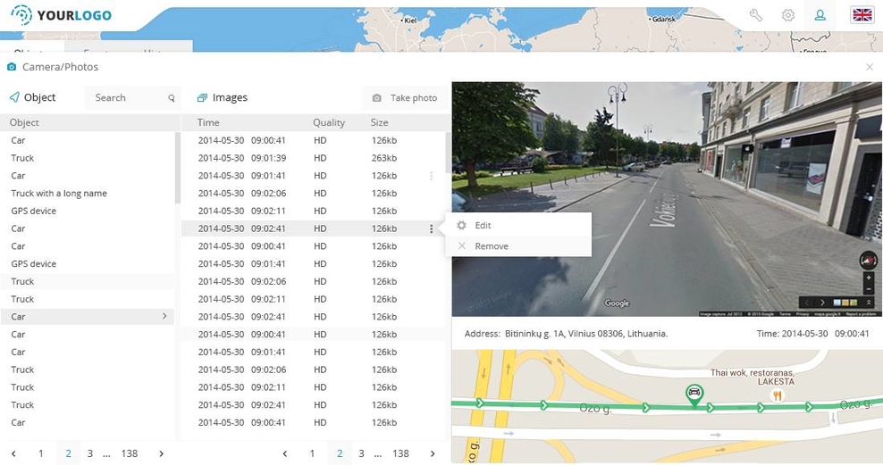
Task: Click the Thai wok restaurant map pin
Action: 778,396
